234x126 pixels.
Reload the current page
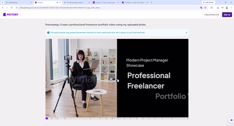click(11, 8)
